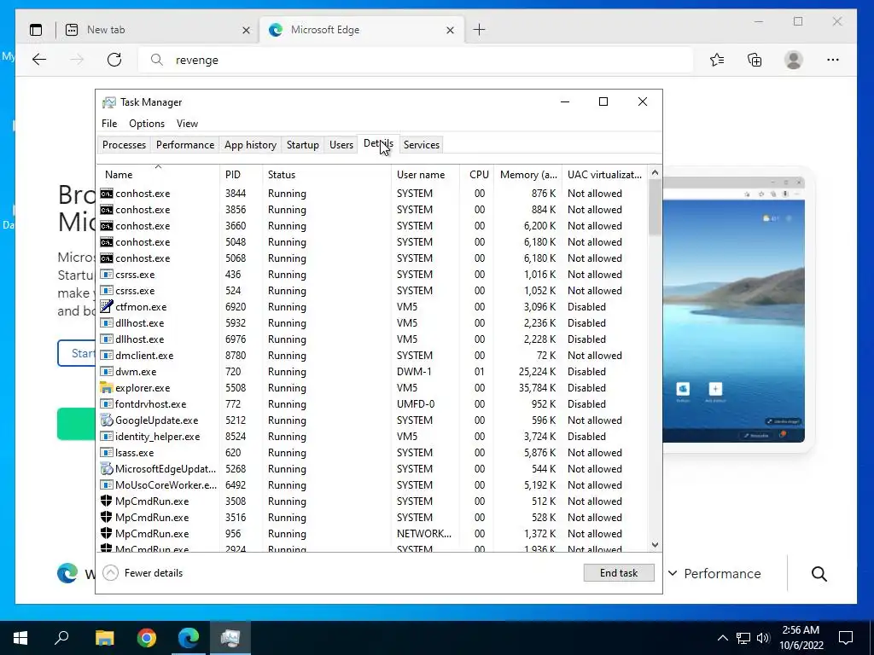
Task: Open taskbar search magnifier
Action: 61,638
